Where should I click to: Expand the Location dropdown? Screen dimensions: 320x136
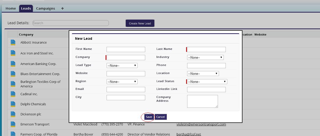[203, 74]
